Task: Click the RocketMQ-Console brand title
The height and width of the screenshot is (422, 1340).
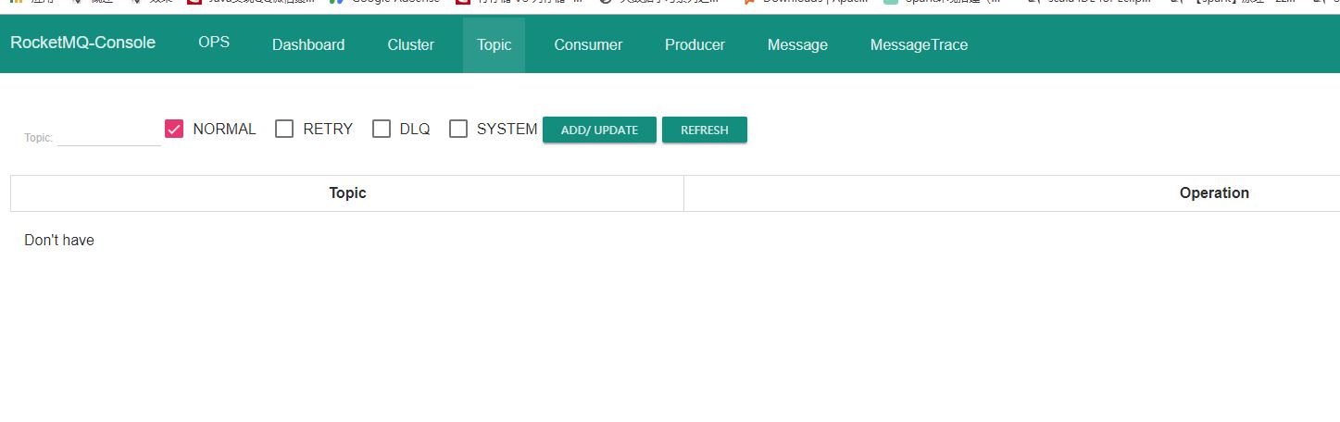Action: (x=83, y=43)
